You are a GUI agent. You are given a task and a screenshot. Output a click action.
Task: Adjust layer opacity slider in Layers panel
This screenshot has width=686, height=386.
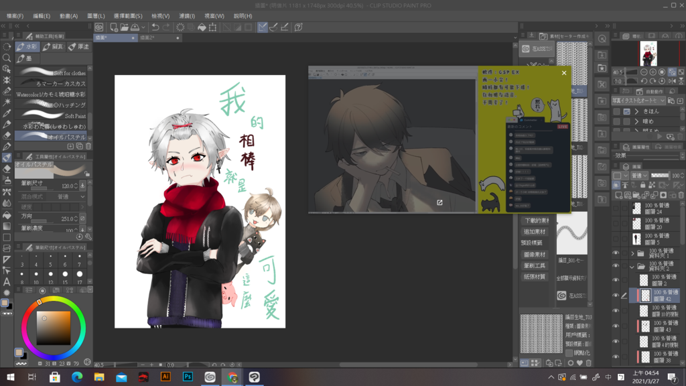(x=660, y=176)
